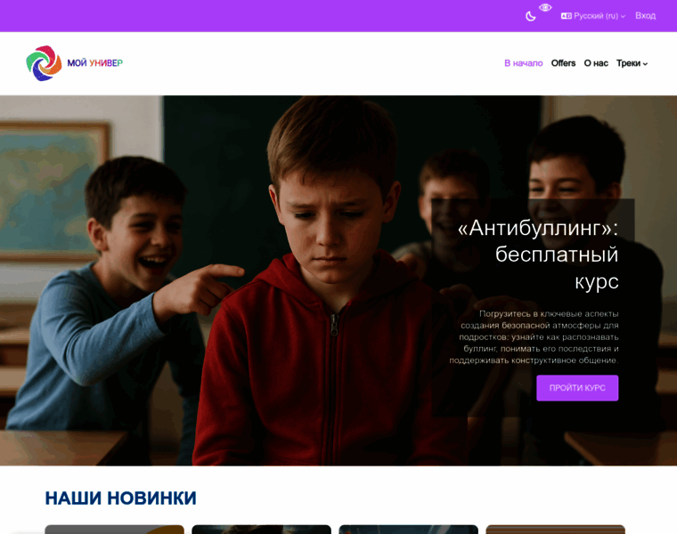Open the third course card thumbnail
677x534 pixels.
(x=409, y=530)
